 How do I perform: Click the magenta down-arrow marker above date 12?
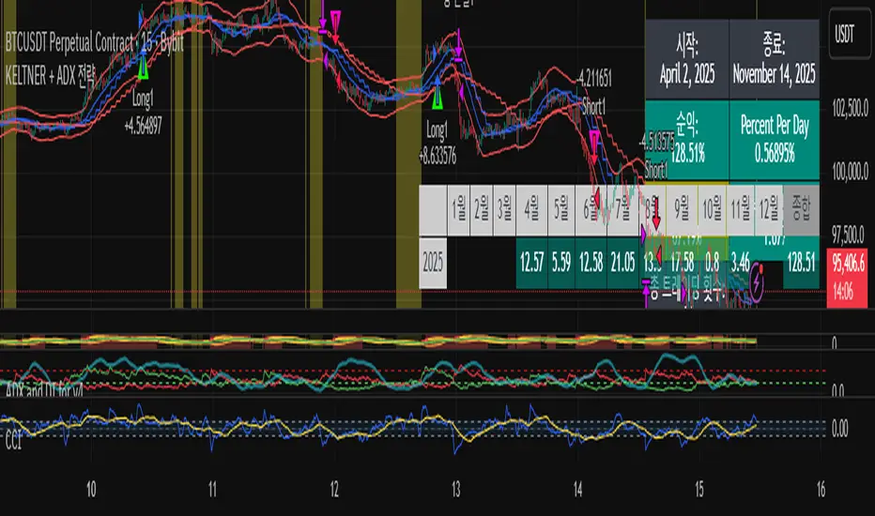335,19
